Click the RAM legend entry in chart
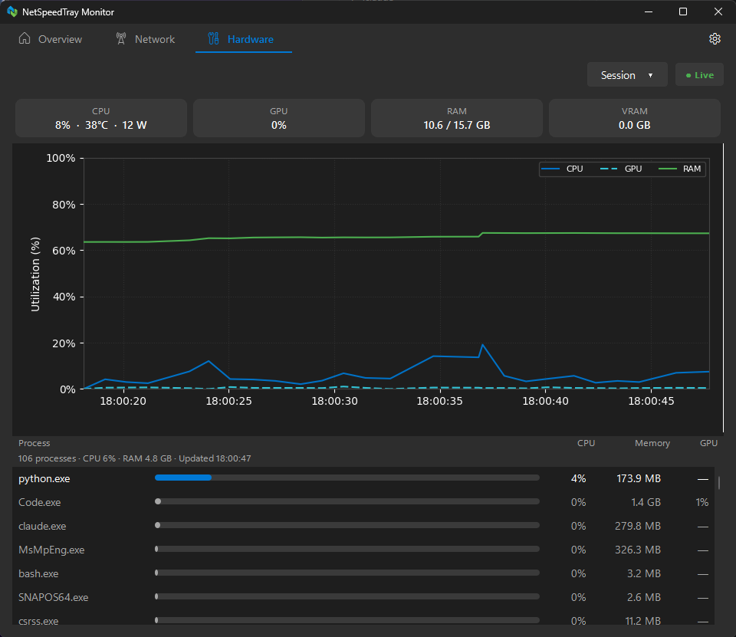Viewport: 736px width, 637px height. click(680, 169)
